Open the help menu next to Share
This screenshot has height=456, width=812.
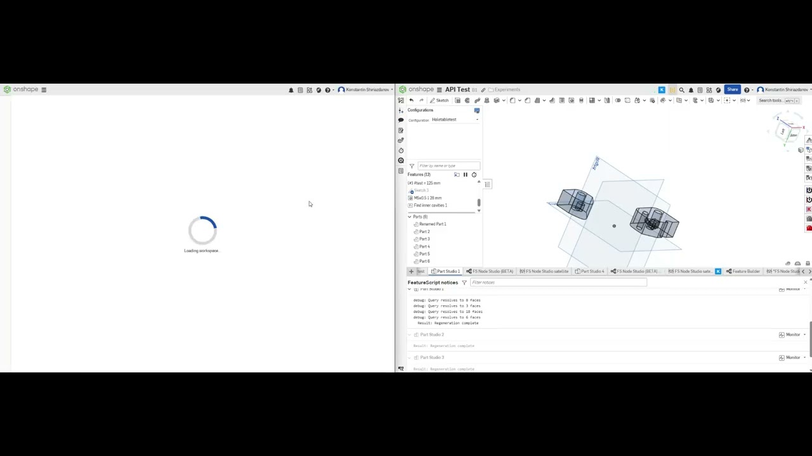748,90
